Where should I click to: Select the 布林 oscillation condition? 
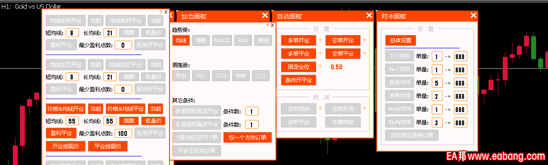[241, 75]
